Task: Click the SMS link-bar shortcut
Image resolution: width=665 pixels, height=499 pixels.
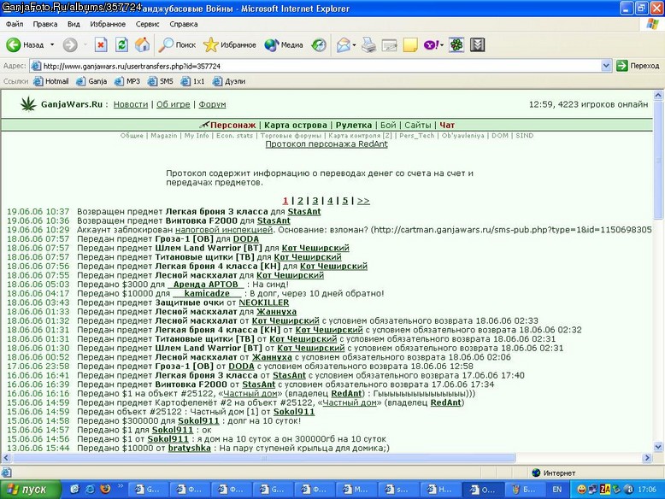Action: pyautogui.click(x=161, y=81)
